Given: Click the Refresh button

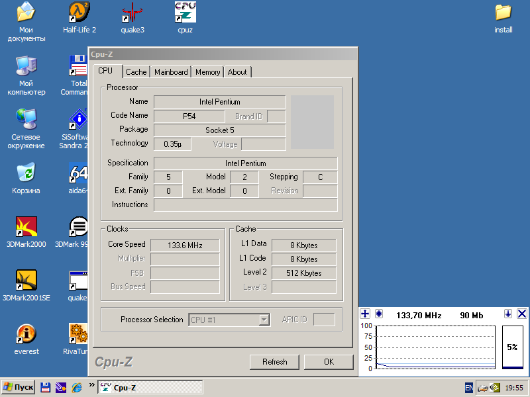Looking at the screenshot, I should 274,362.
